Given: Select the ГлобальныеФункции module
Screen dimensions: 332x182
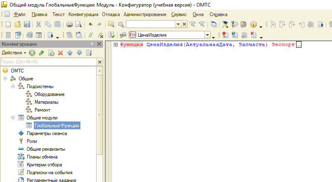Looking at the screenshot, I should pos(57,126).
